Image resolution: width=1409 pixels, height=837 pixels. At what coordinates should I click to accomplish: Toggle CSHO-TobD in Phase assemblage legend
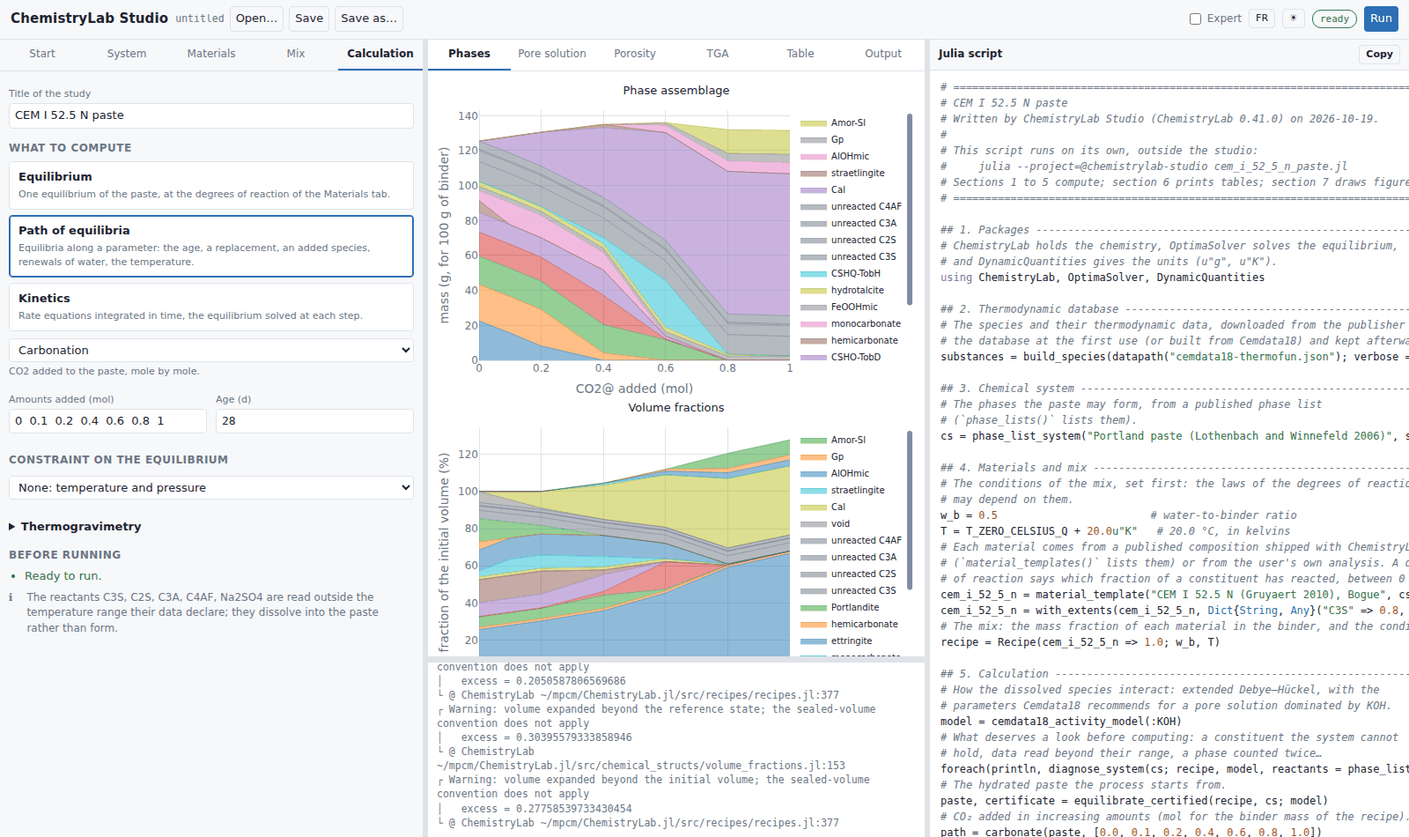click(841, 357)
